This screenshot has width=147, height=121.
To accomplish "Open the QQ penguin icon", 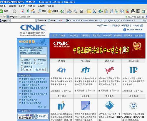I will tap(133, 11).
